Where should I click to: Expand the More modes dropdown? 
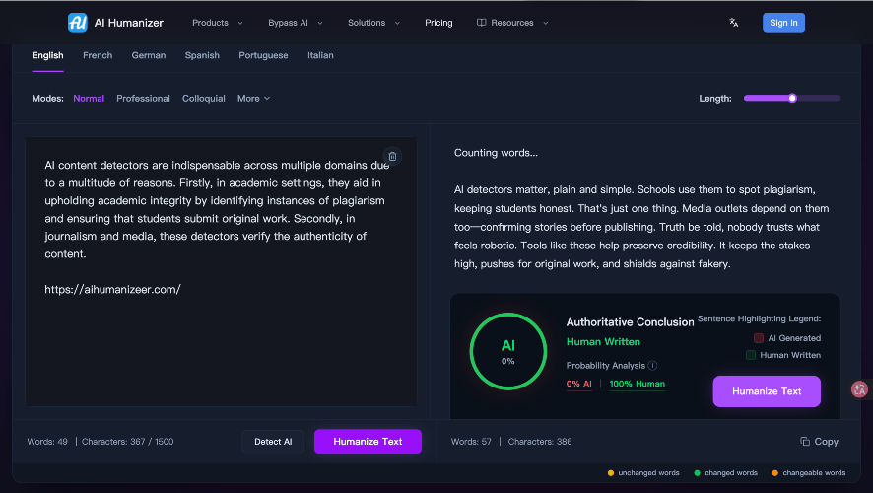point(253,99)
